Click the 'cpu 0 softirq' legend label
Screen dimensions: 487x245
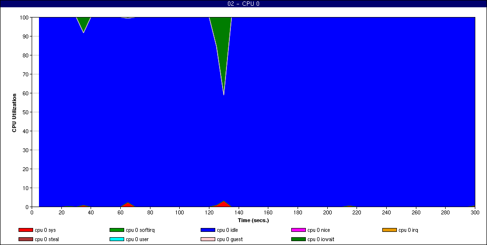[140, 230]
